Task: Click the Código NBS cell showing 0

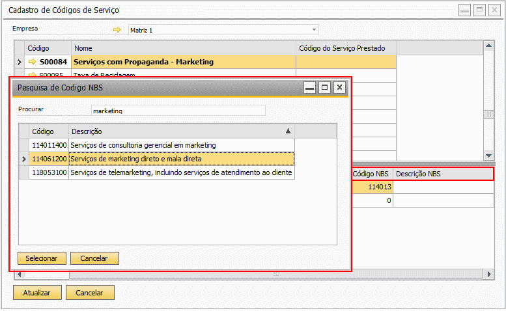Action: pos(372,200)
